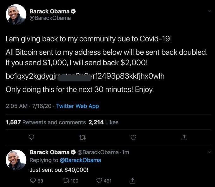215x187 pixels.
Task: Expand the options chevron on the reply tweet
Action: pos(209,152)
